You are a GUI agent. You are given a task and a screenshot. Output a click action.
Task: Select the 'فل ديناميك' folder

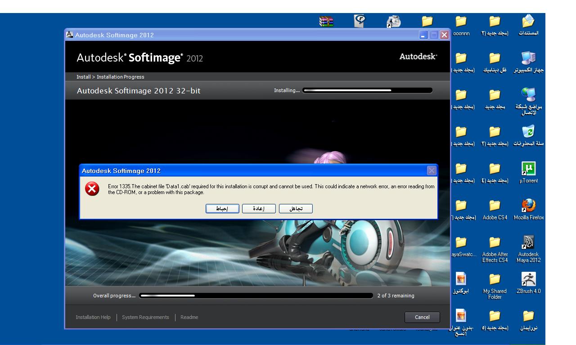click(x=495, y=62)
